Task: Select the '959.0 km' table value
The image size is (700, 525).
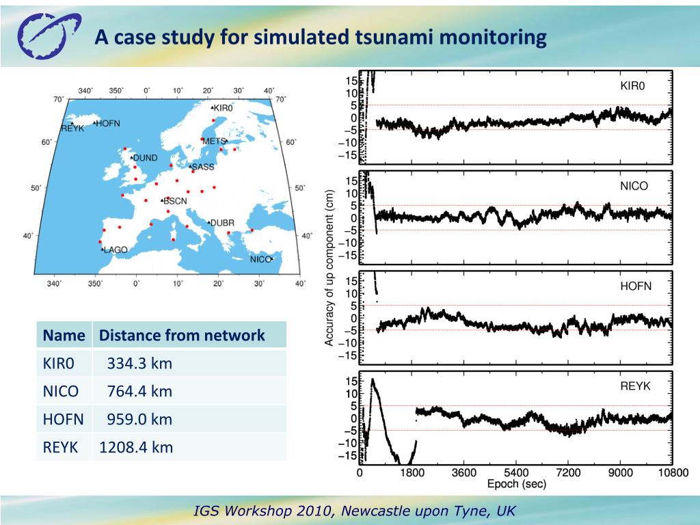Action: coord(139,419)
